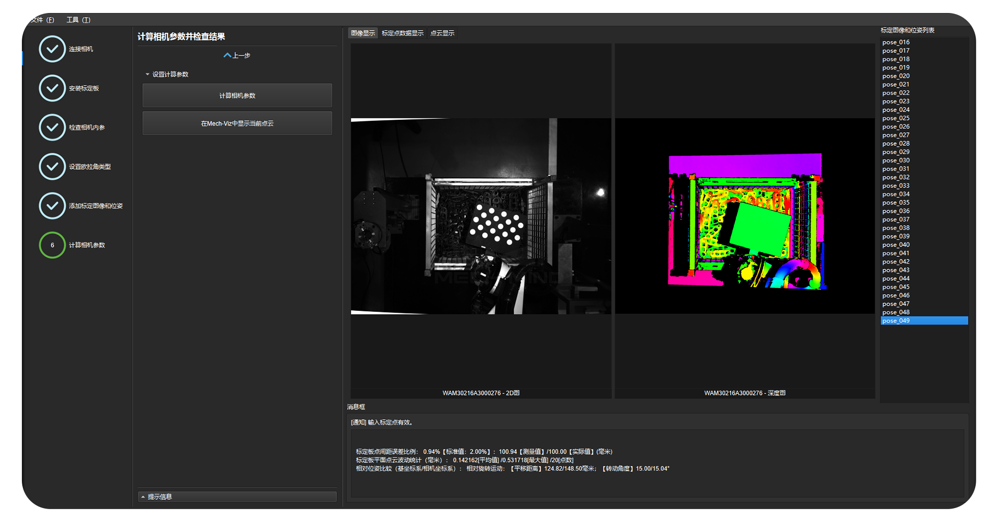Select pose_017 in the pose list
Image resolution: width=997 pixels, height=520 pixels.
tap(924, 50)
